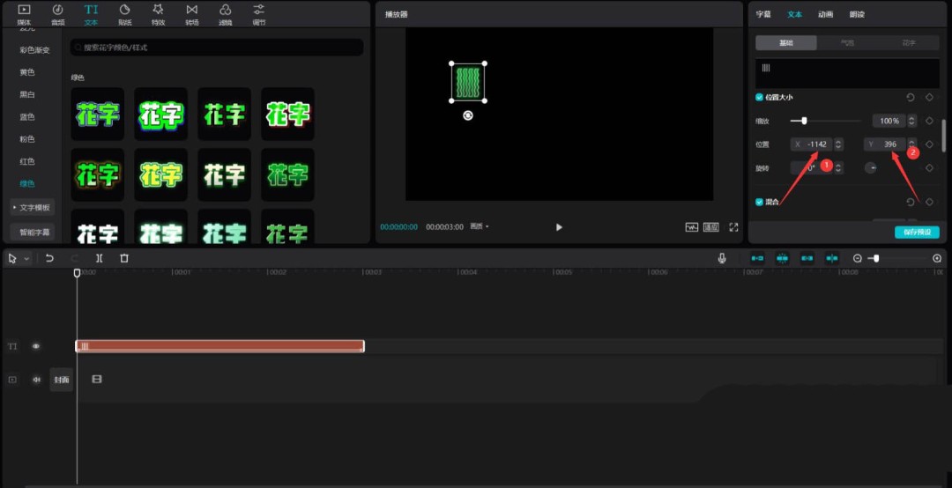Click the undo arrow in timeline toolbar
This screenshot has width=952, height=488.
[x=50, y=258]
